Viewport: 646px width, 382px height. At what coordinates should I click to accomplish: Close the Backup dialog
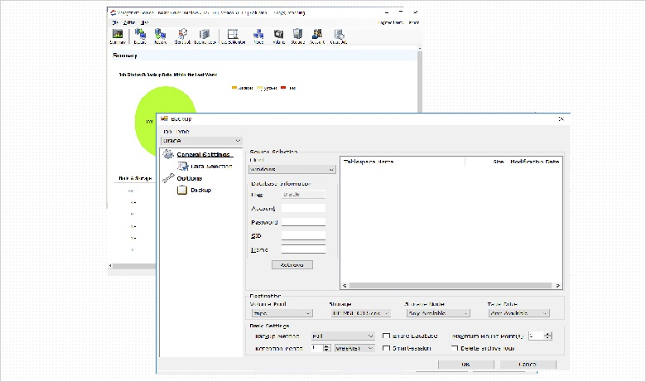coord(561,118)
